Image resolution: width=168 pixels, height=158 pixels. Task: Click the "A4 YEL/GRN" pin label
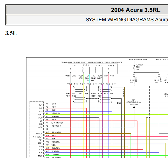point(53,113)
